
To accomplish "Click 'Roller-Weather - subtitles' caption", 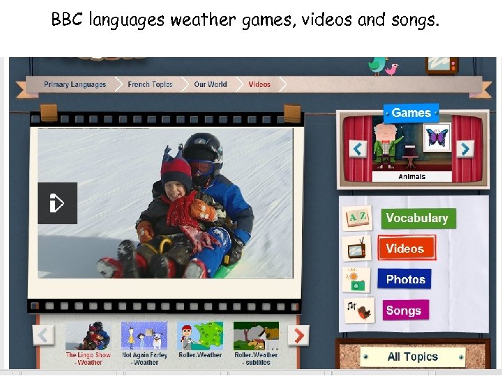I will (x=256, y=359).
